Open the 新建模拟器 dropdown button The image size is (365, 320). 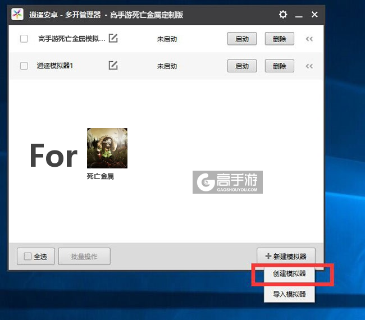click(x=286, y=257)
